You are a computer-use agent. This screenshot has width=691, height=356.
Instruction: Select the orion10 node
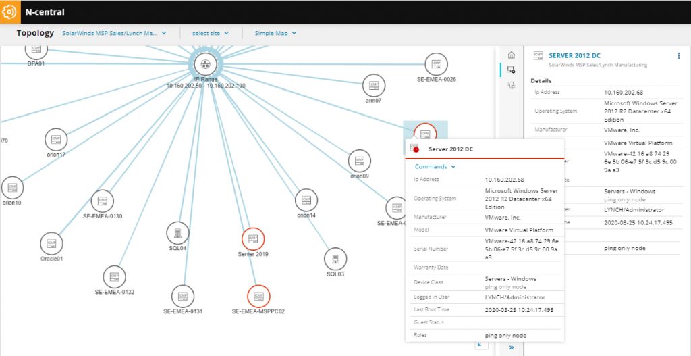click(x=12, y=188)
